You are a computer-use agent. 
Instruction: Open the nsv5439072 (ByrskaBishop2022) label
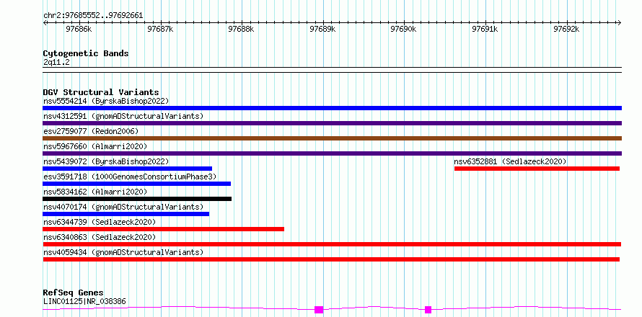point(106,161)
